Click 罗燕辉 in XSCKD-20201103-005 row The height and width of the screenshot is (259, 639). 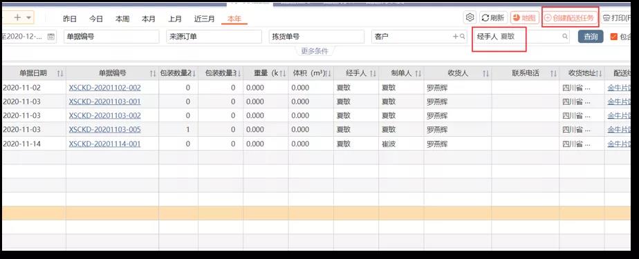click(437, 130)
